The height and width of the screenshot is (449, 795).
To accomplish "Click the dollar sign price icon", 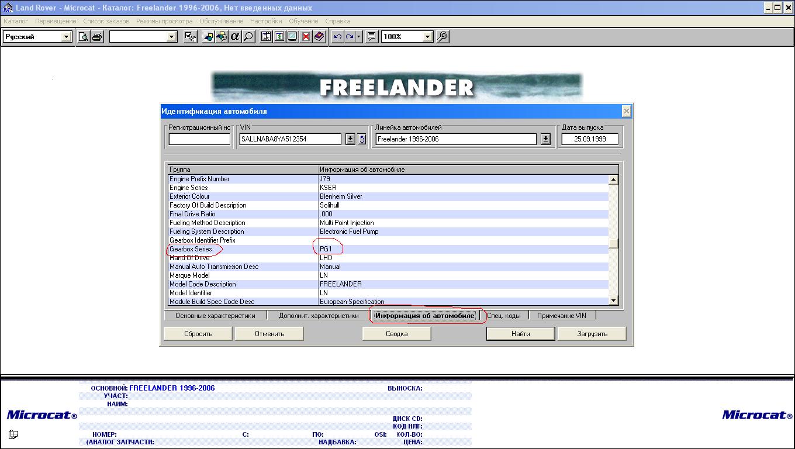I will point(279,37).
